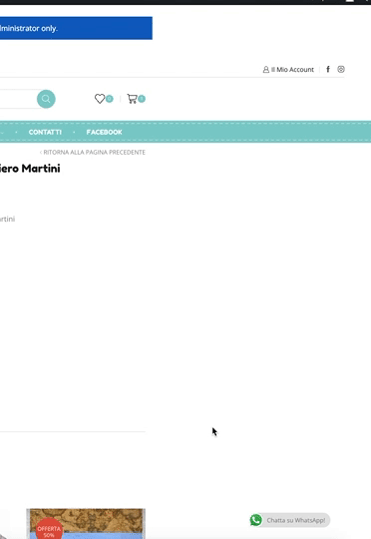Open the CONTATTI menu item
The width and height of the screenshot is (371, 539).
pos(45,132)
